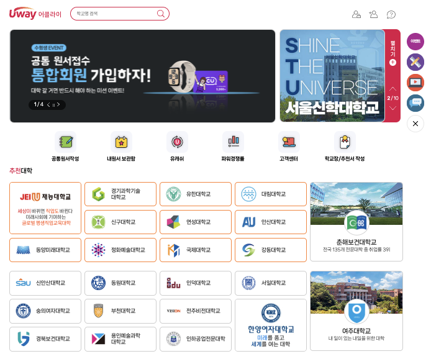
Task: Open 파워경쟁률 shortcut
Action: point(233,146)
